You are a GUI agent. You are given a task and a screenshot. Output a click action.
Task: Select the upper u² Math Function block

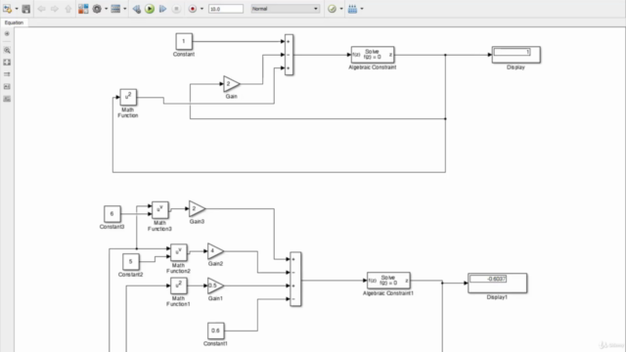coord(128,97)
